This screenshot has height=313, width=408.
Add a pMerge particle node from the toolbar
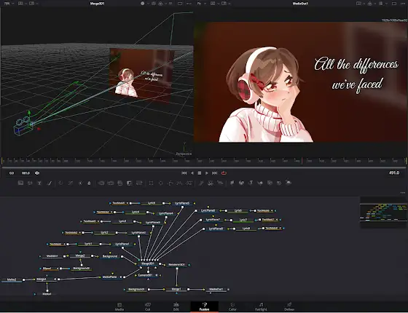point(211,183)
